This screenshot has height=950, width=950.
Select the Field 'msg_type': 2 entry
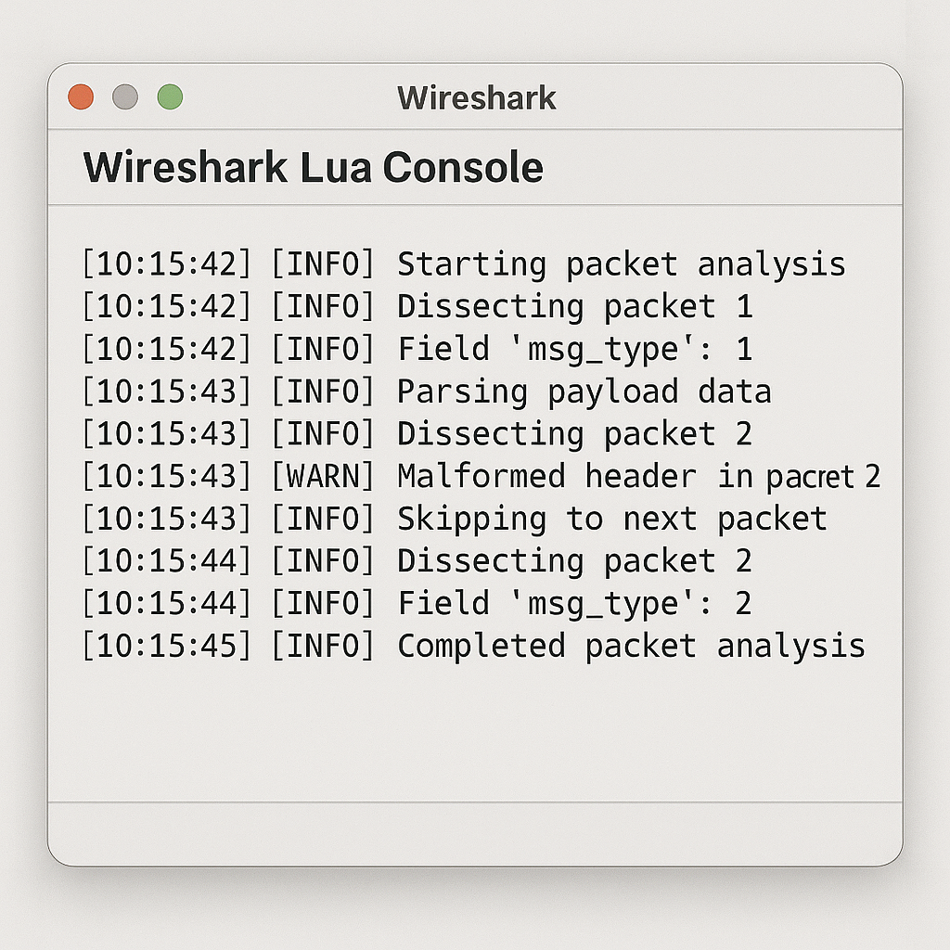click(x=417, y=602)
